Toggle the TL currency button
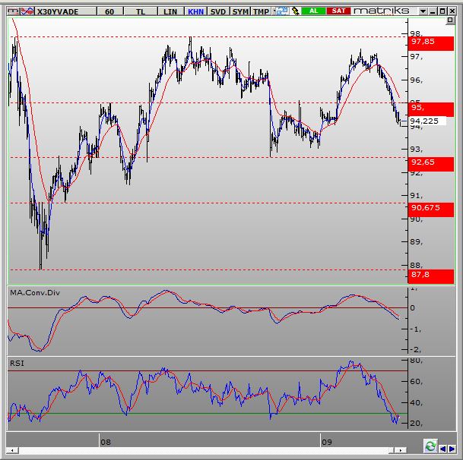Viewport: 463px width, 460px height. 141,11
